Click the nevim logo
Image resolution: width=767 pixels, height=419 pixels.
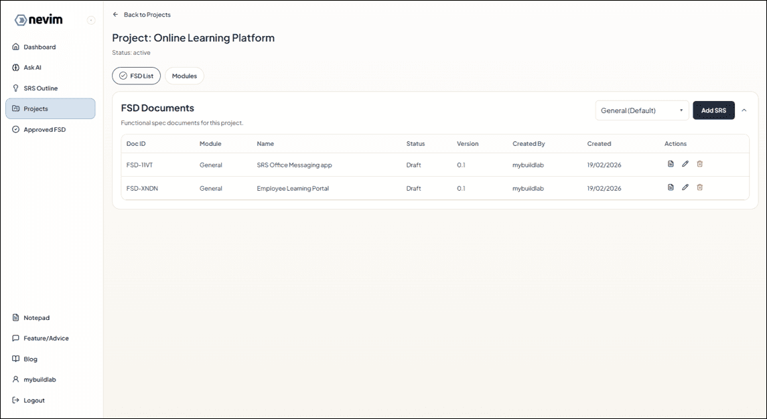(x=39, y=20)
